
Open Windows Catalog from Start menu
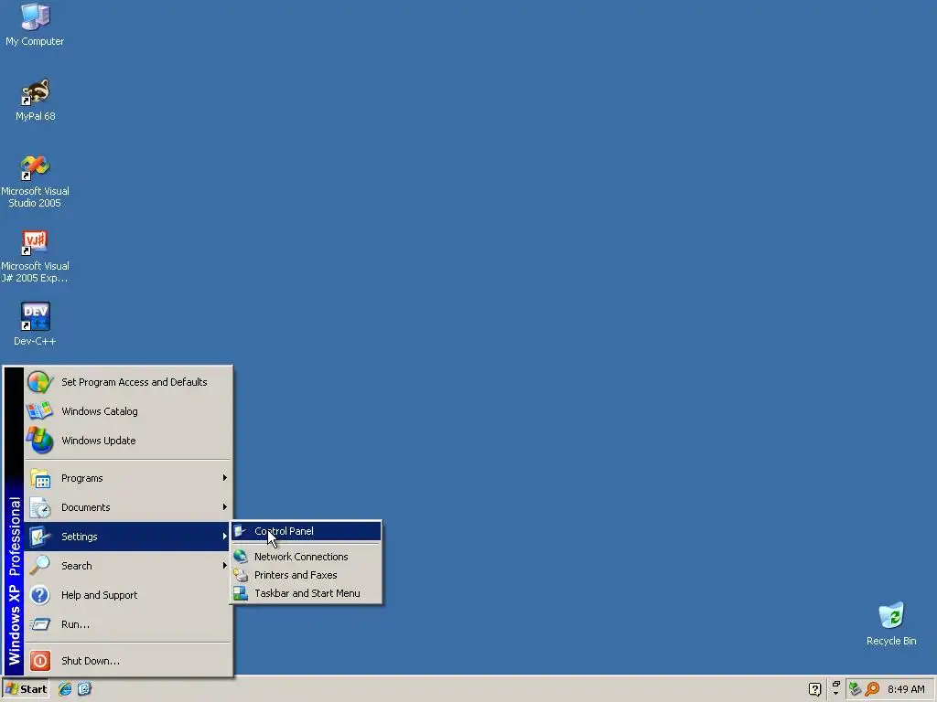pos(128,411)
